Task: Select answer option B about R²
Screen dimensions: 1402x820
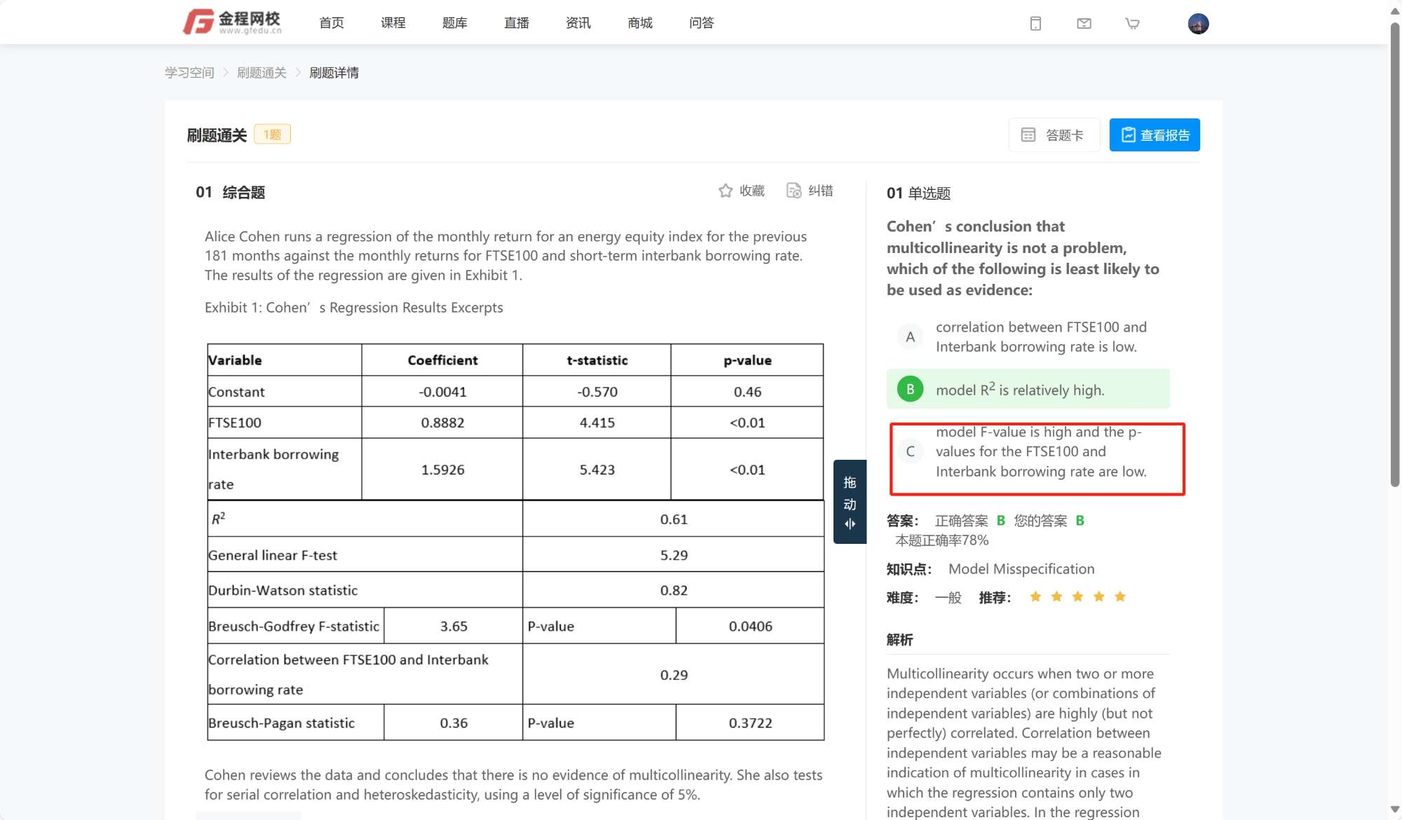Action: pyautogui.click(x=910, y=389)
